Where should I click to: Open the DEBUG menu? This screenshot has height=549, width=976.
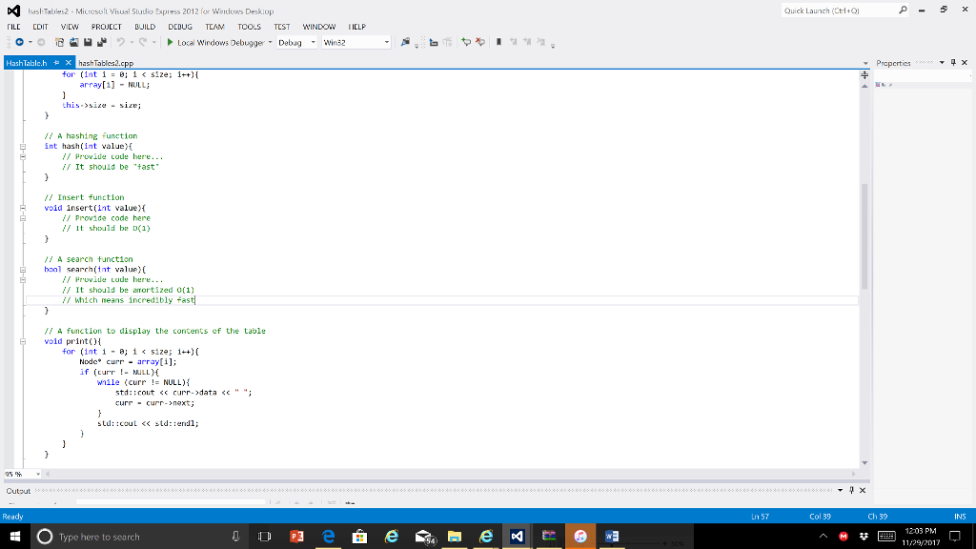180,27
